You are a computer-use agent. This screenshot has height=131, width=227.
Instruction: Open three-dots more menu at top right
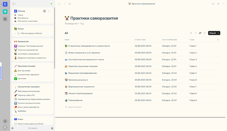point(223,4)
